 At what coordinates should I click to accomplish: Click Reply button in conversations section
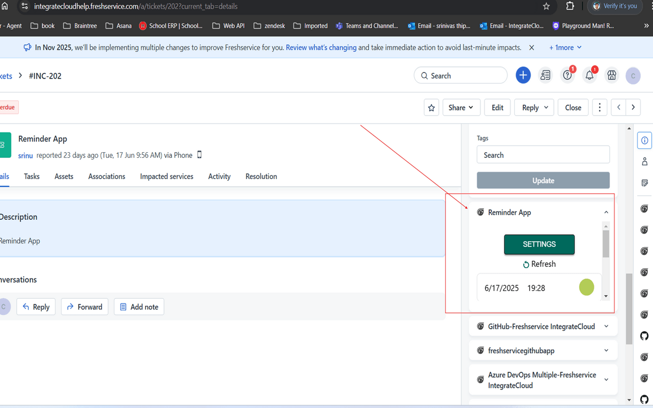pyautogui.click(x=36, y=307)
